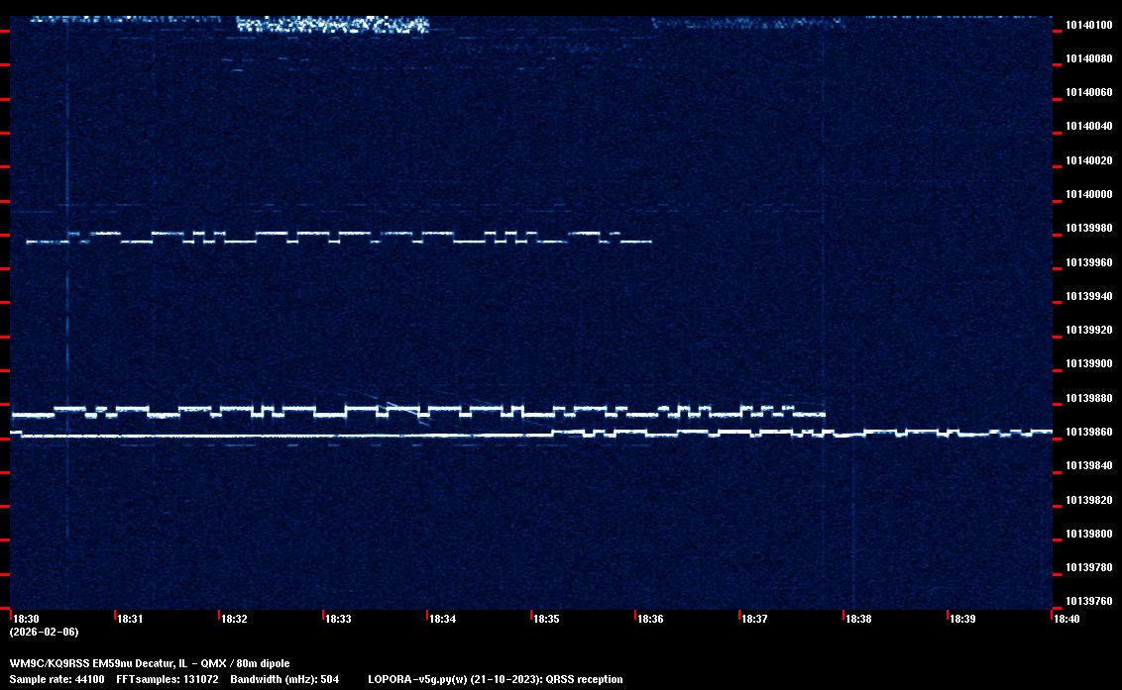1122x690 pixels.
Task: Click the 10139980 frequency label
Action: [x=1087, y=229]
